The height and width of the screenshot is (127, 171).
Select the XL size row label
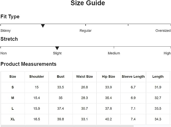(x=13, y=119)
